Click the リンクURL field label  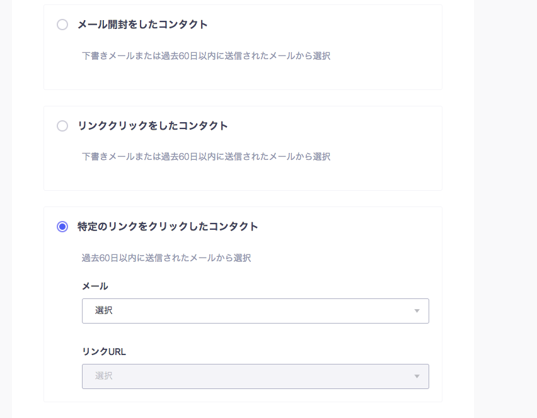click(x=104, y=352)
